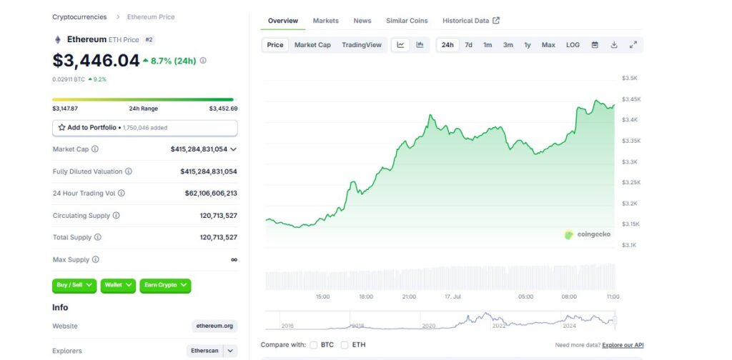Select the 1y time range

click(528, 45)
